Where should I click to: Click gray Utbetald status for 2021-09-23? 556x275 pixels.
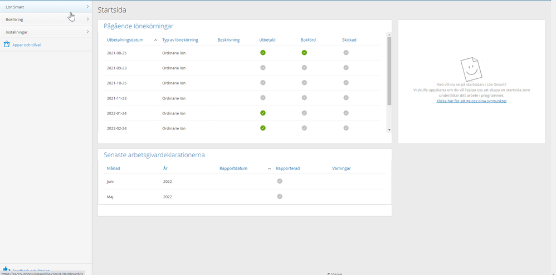263,68
